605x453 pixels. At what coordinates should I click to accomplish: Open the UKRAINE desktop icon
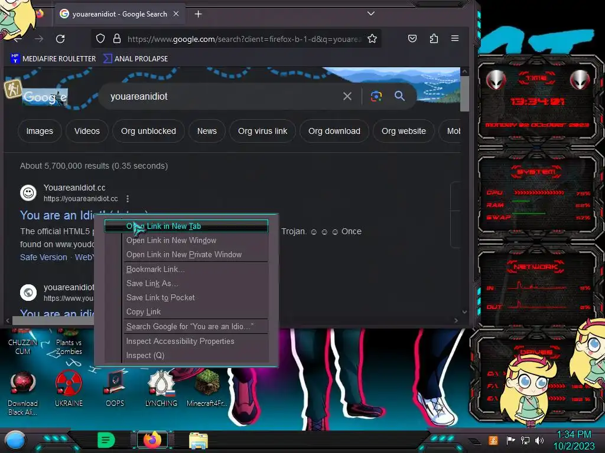point(69,389)
